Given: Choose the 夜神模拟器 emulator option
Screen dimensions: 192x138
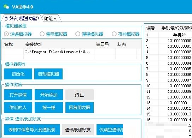Looking at the screenshot, I should [126, 34].
